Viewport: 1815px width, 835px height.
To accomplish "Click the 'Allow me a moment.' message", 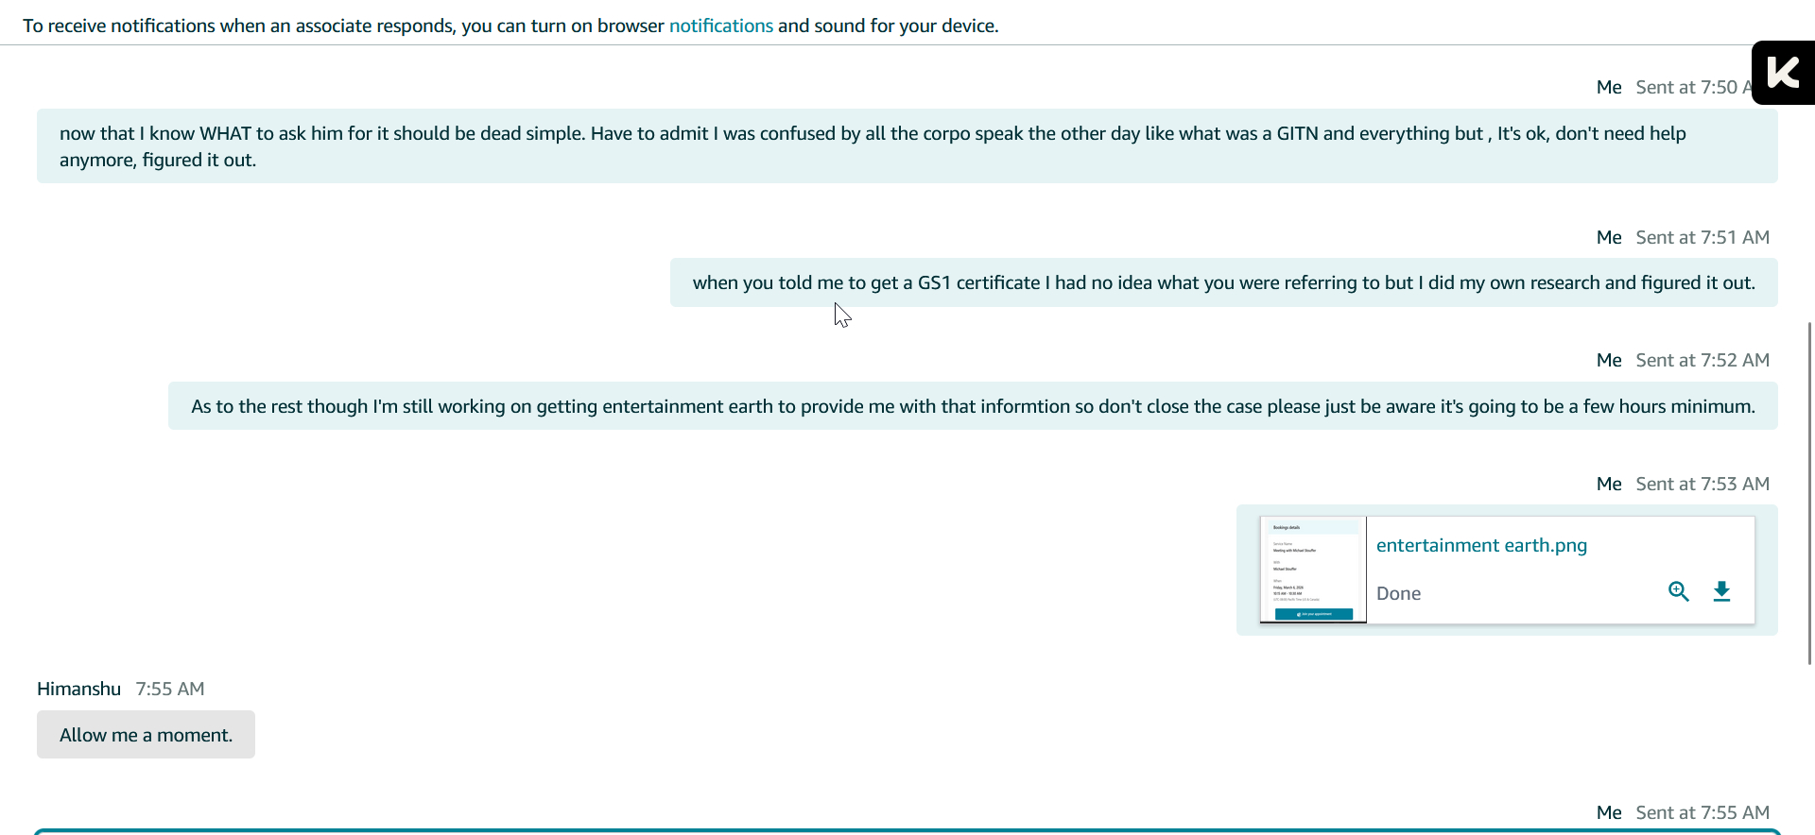I will click(146, 735).
